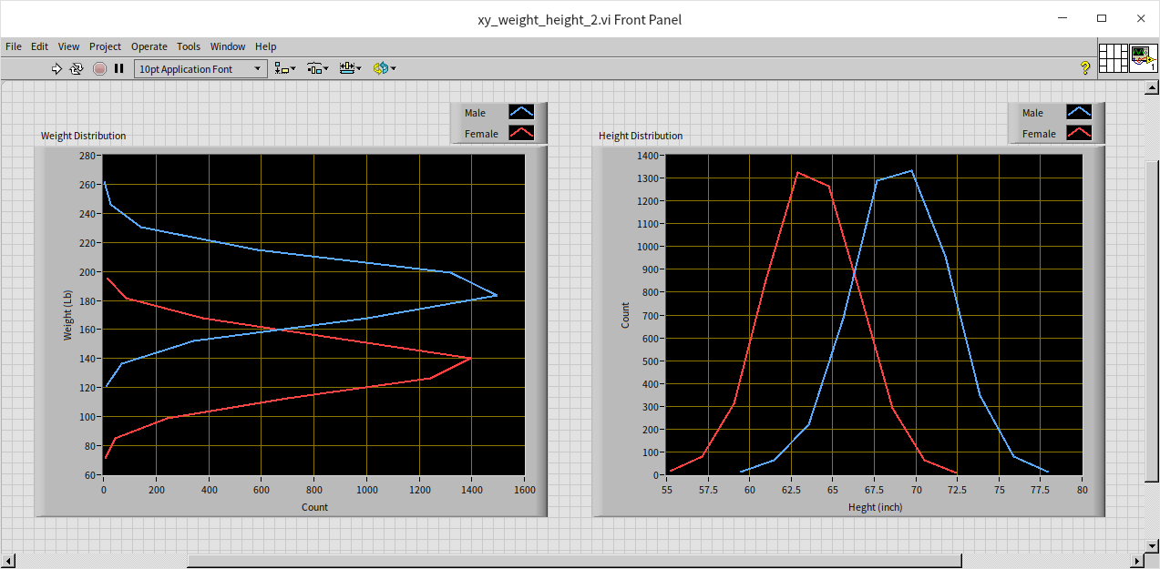Screen dimensions: 1160x569
Task: Open the Align Objects dropdown
Action: pyautogui.click(x=285, y=68)
